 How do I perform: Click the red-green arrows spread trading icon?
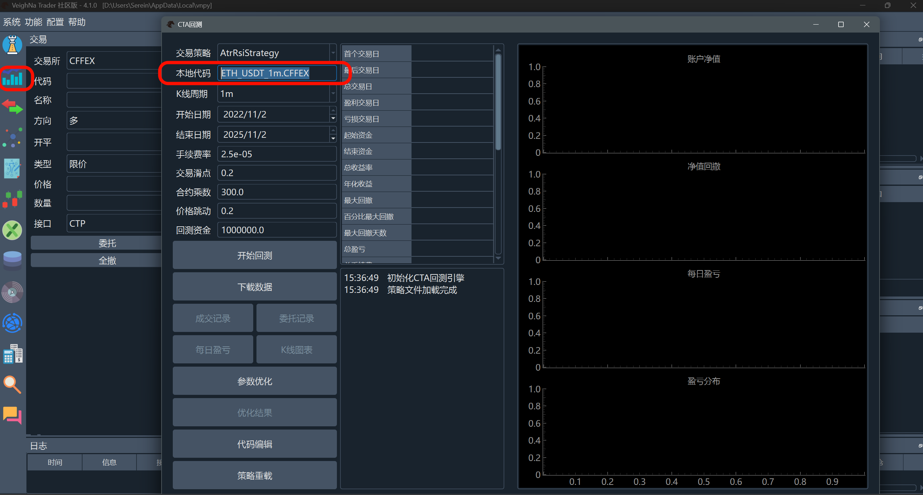[12, 107]
